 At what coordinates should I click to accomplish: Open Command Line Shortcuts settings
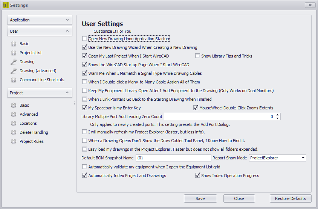[x=42, y=80]
